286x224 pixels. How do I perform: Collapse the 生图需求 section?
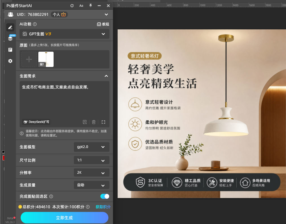[x=106, y=76]
